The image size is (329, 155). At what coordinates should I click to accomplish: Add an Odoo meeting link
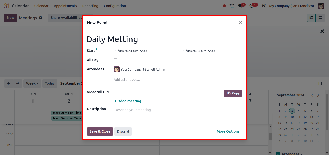coord(127,101)
